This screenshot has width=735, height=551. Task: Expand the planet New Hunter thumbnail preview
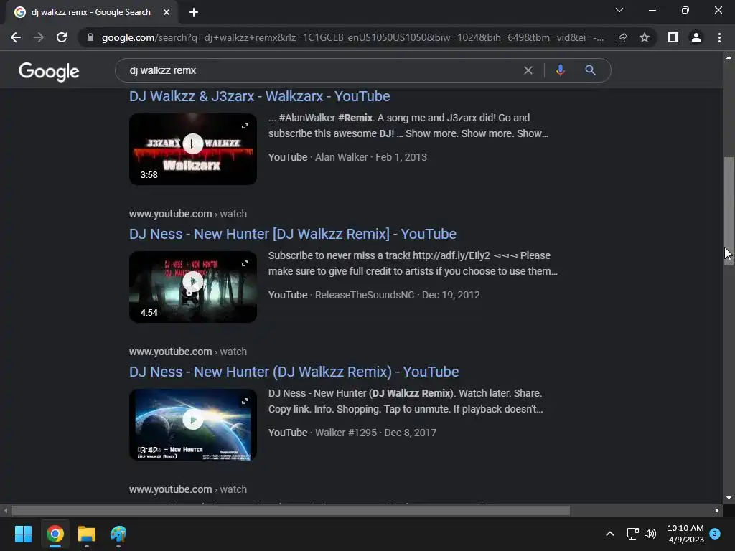point(245,401)
